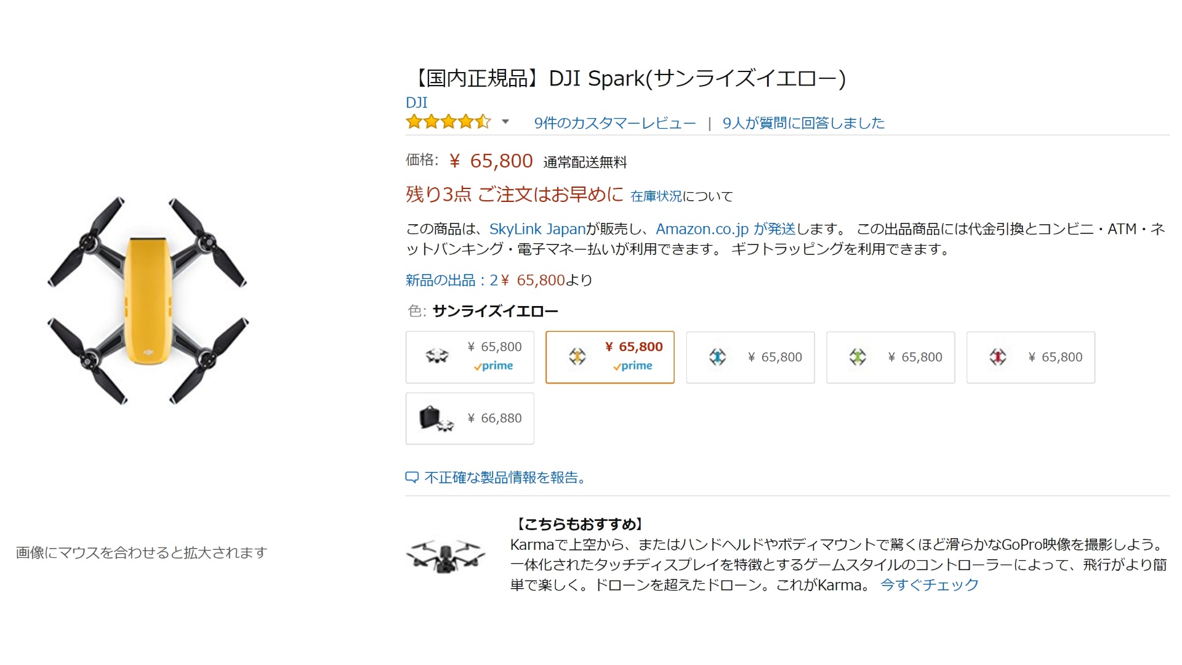Select the red drone color option
This screenshot has height=665, width=1182.
coord(1031,357)
